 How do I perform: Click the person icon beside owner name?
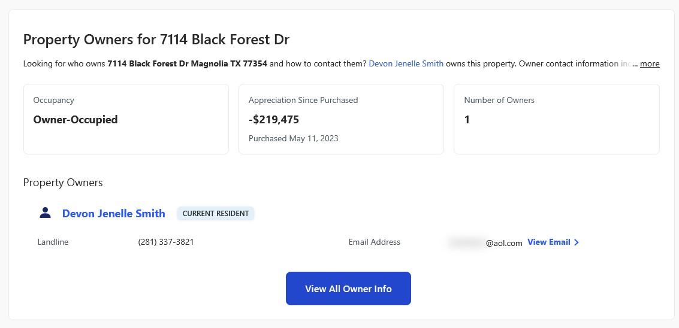[45, 213]
